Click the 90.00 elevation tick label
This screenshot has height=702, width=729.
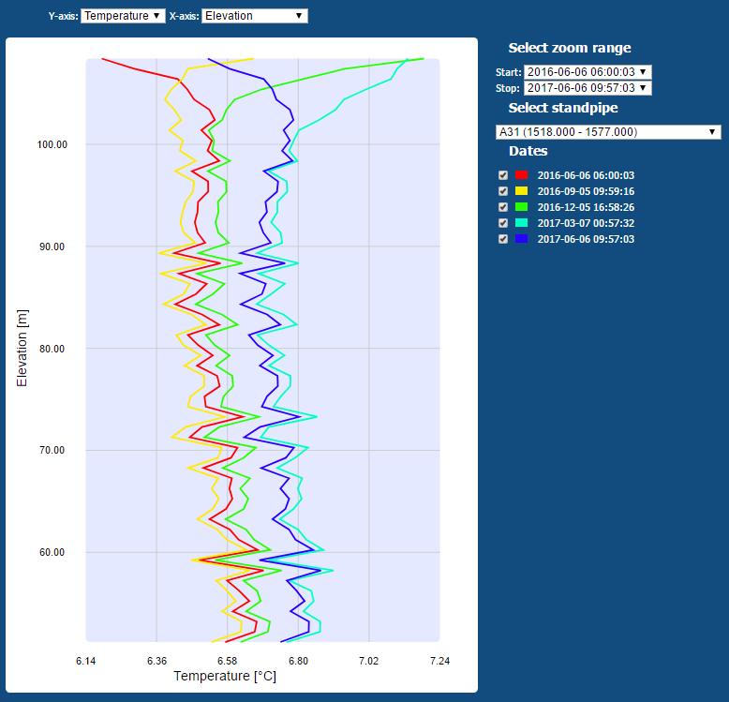point(52,246)
